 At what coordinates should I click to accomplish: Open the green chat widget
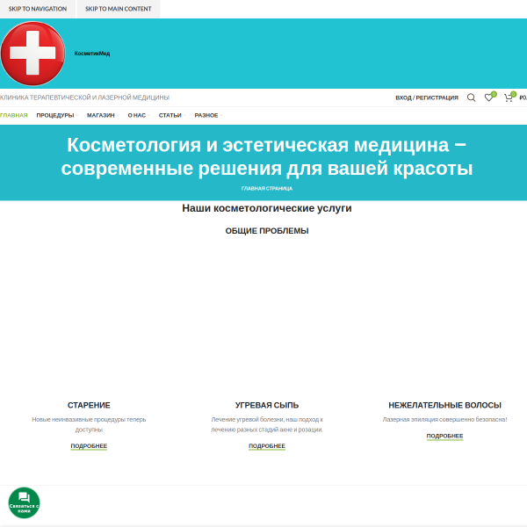[x=24, y=502]
